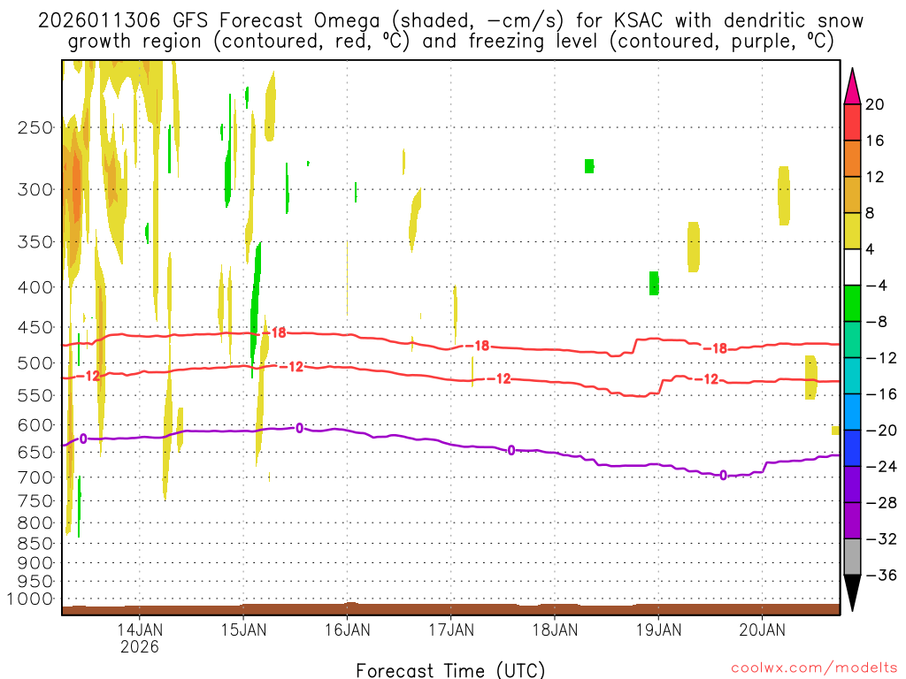Click the 400 pressure level label
906x679 pixels.
click(x=35, y=287)
